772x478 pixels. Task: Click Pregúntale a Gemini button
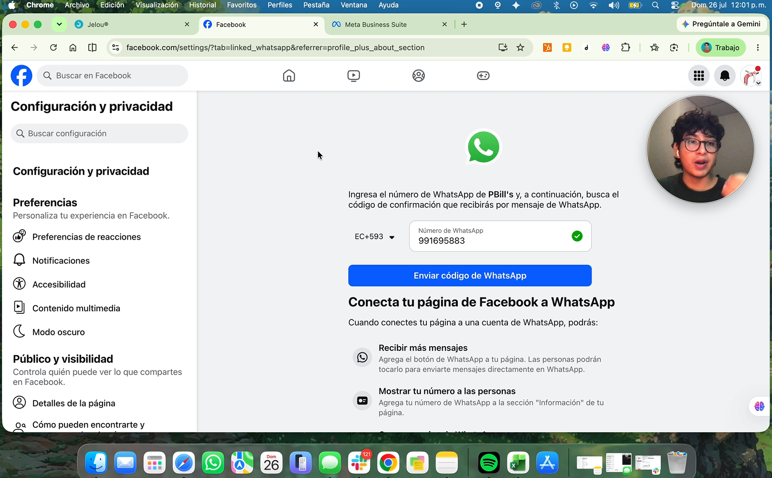pyautogui.click(x=721, y=24)
